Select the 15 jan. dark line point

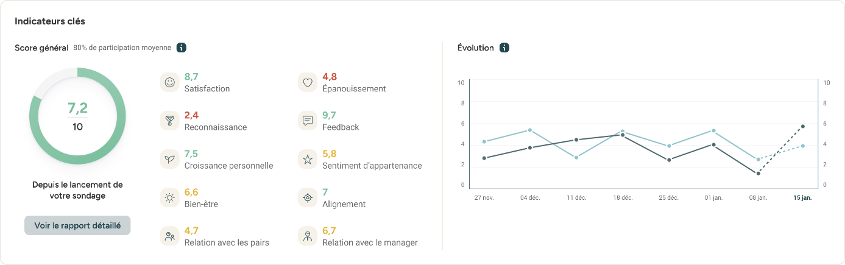click(803, 126)
